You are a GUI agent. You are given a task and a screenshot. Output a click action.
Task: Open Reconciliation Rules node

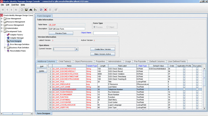click(18, 51)
